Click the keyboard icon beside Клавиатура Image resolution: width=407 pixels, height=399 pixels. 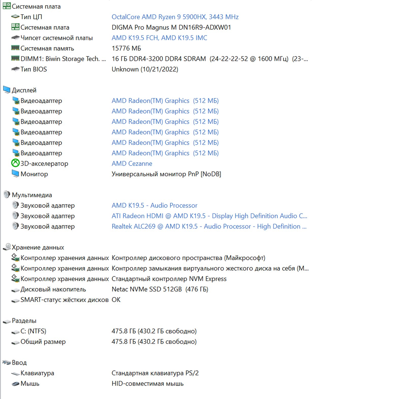tap(15, 373)
